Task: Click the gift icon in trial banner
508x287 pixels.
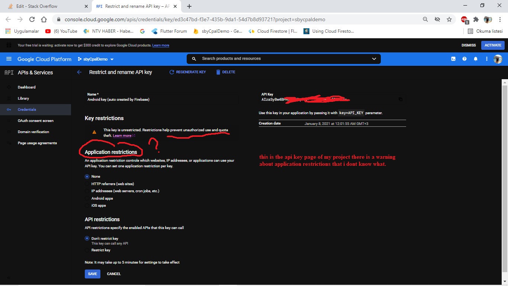Action: pos(9,45)
